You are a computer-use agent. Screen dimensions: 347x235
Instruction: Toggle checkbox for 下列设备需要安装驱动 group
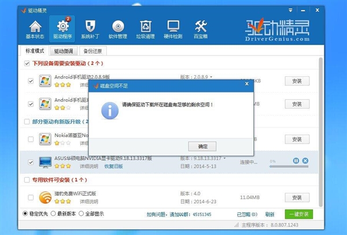(27, 63)
